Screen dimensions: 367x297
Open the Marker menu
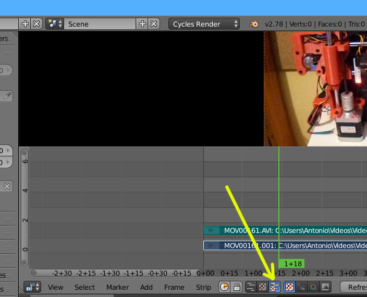[x=117, y=287]
